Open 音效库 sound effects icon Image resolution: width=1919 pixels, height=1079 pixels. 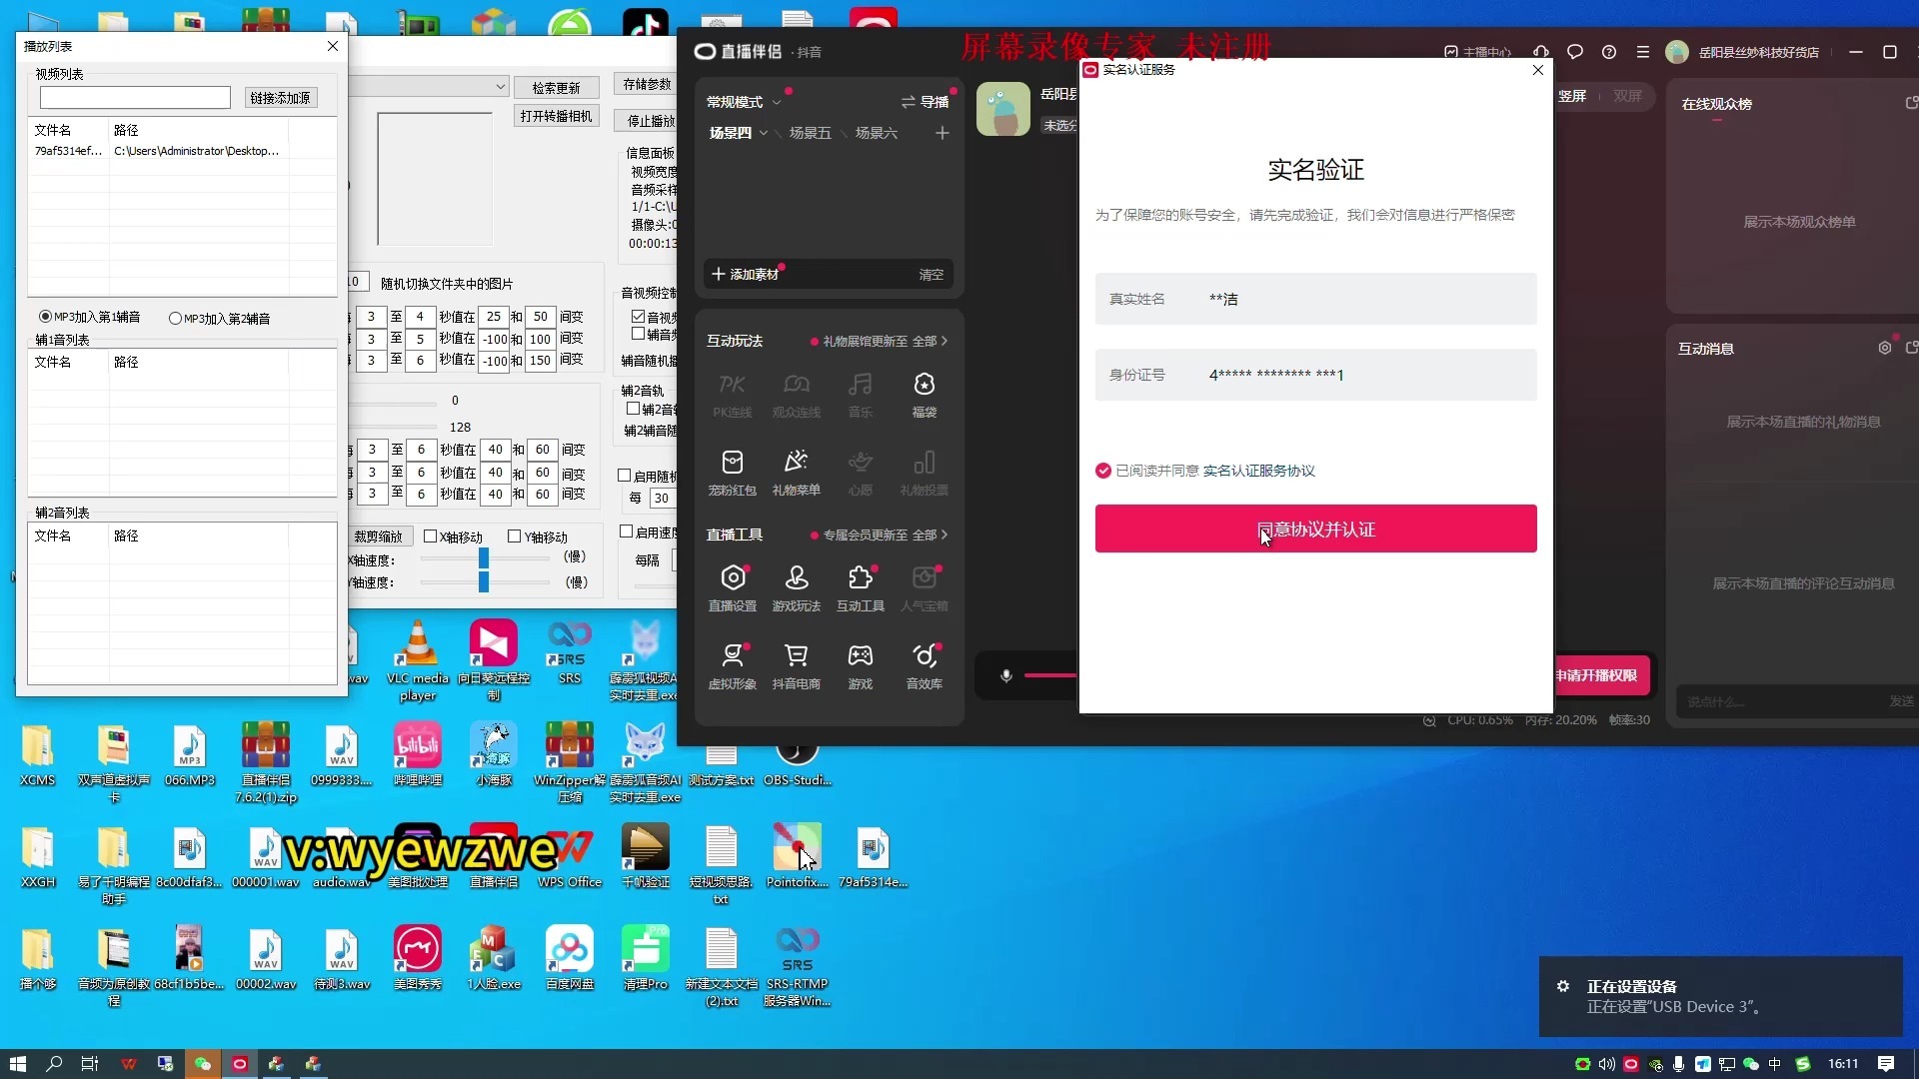[x=924, y=666]
